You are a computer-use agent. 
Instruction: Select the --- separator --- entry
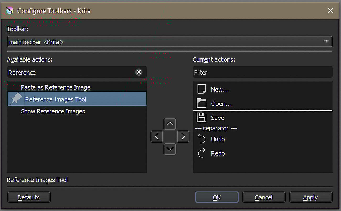[263, 128]
